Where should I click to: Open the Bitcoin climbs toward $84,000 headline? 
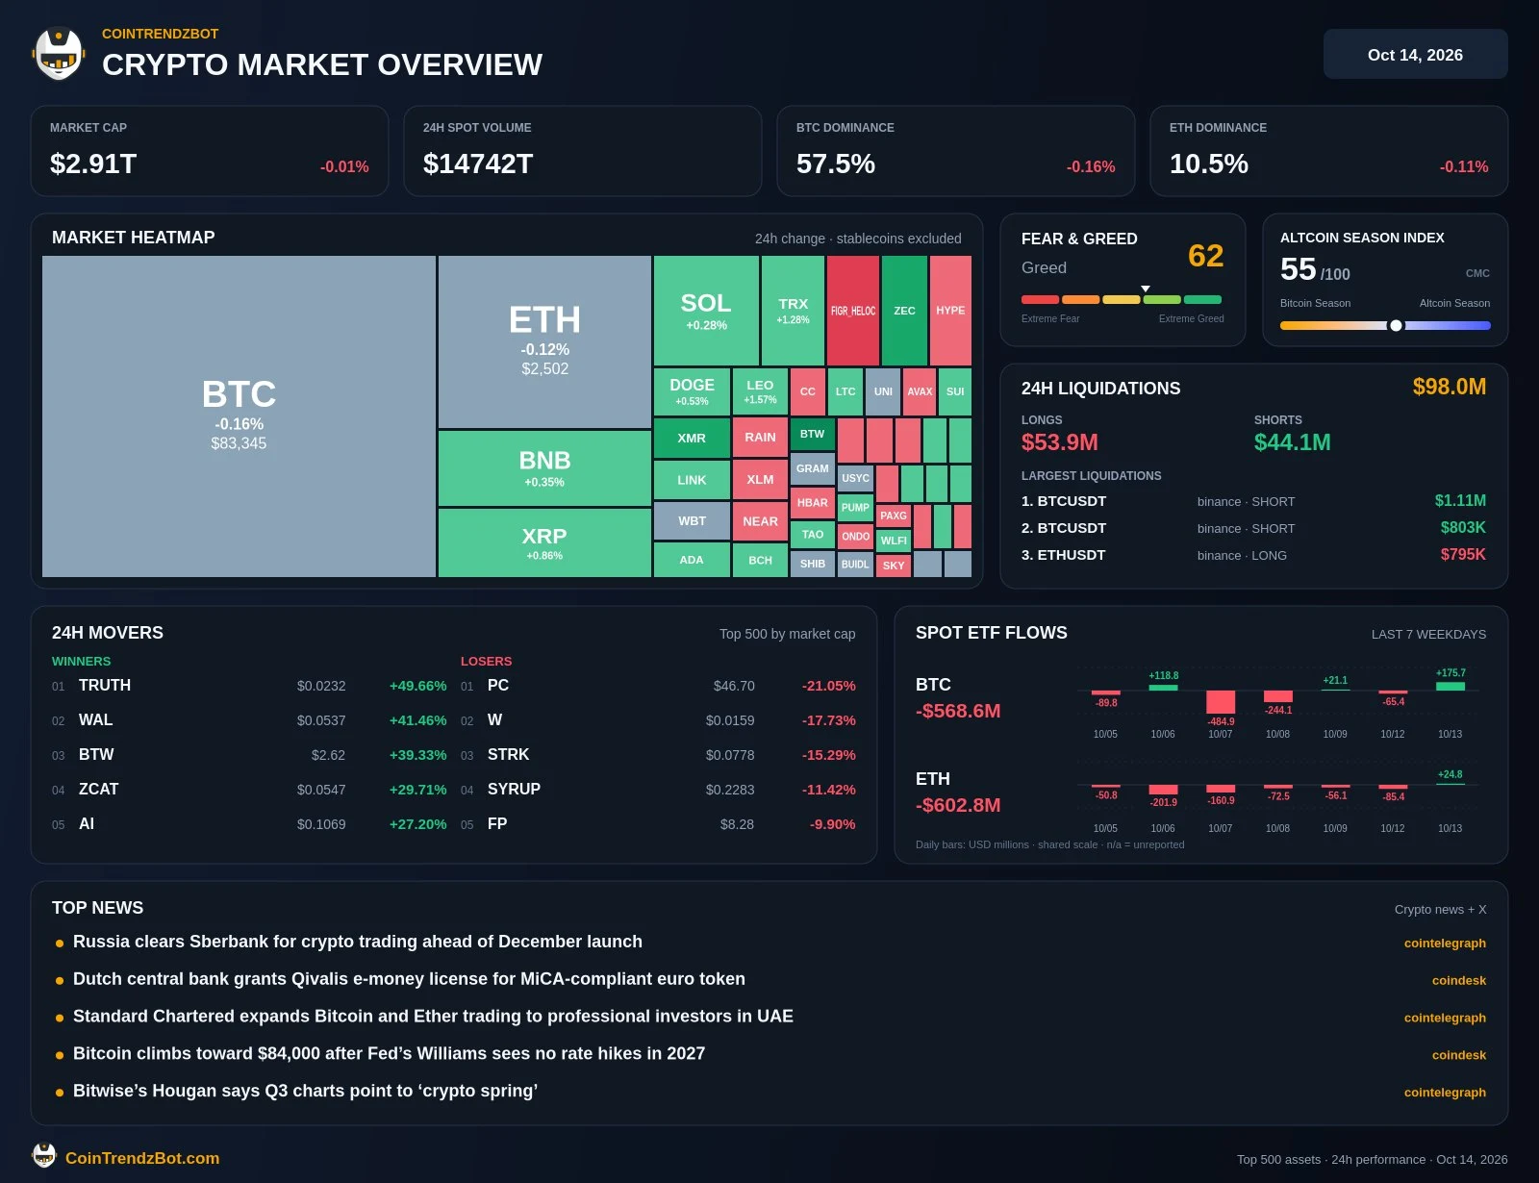click(x=389, y=1054)
